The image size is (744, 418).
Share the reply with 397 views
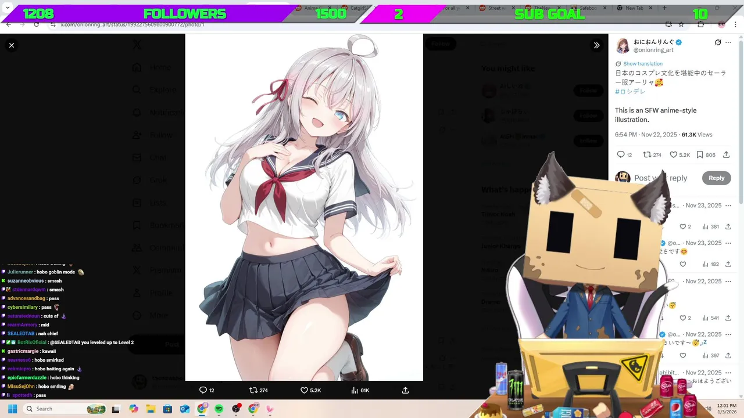728,355
